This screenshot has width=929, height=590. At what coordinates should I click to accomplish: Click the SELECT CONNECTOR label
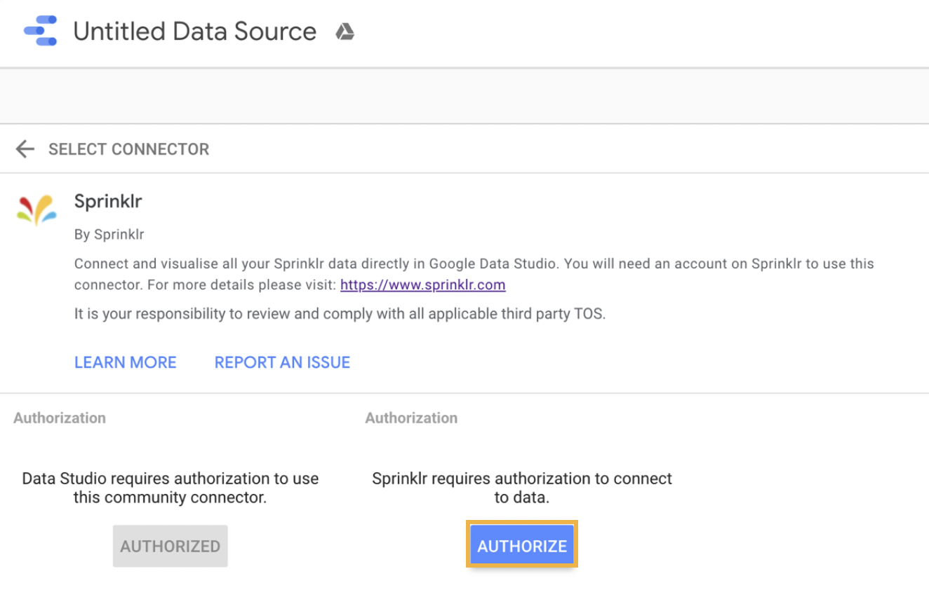coord(129,149)
